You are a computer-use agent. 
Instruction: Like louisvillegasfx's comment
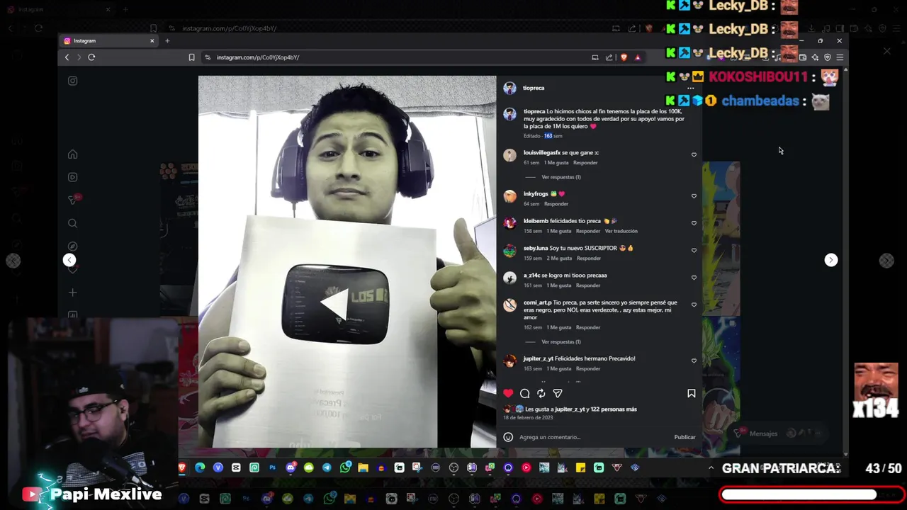(x=694, y=154)
